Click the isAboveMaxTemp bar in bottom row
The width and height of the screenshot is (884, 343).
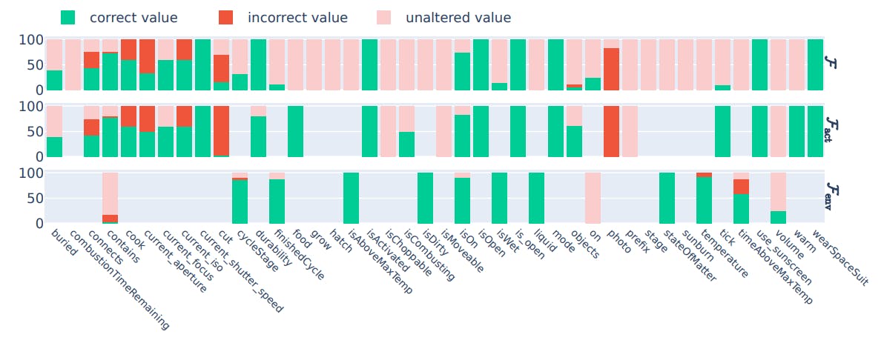(352, 199)
